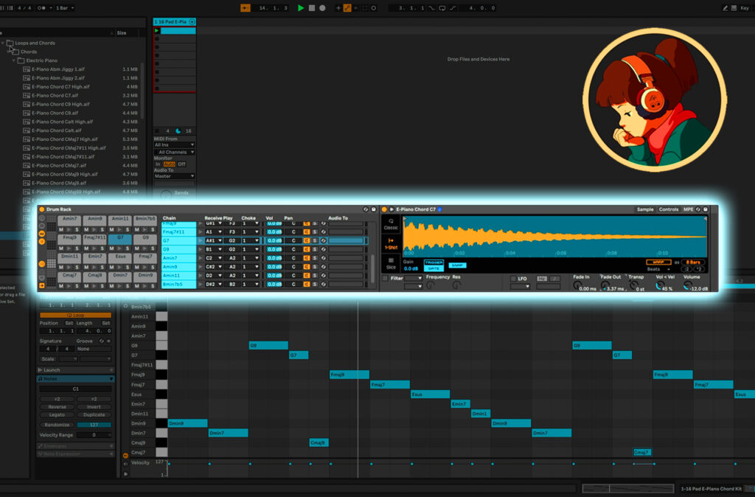This screenshot has width=755, height=497.
Task: Solo the G7 chain in the Drum Rack
Action: [314, 240]
